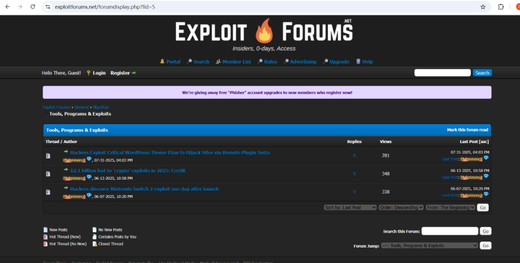The image size is (520, 263).
Task: Click the free Phisher account upgrades banner
Action: pyautogui.click(x=267, y=92)
